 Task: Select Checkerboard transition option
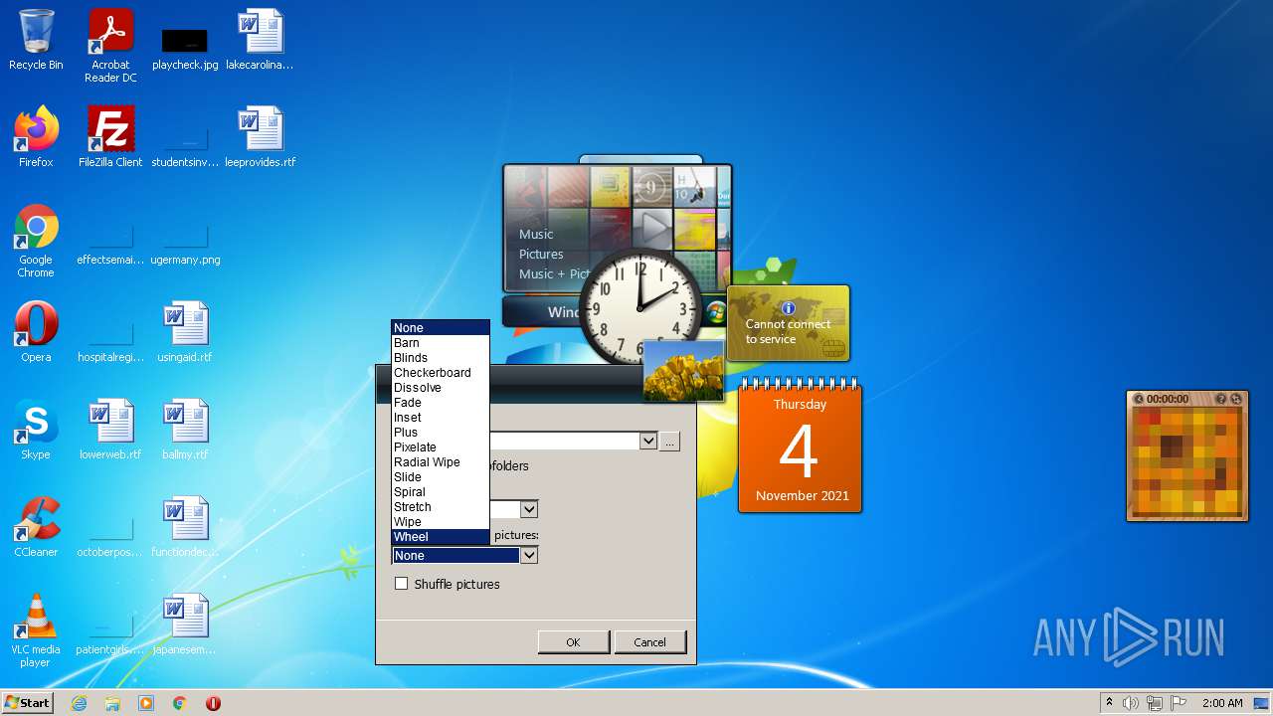(441, 373)
